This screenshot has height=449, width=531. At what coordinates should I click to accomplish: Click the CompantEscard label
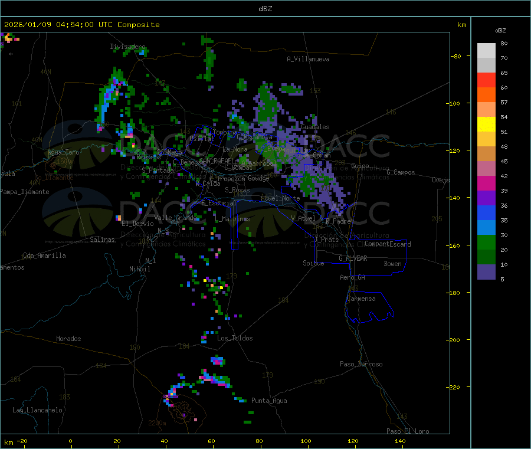[x=388, y=244]
